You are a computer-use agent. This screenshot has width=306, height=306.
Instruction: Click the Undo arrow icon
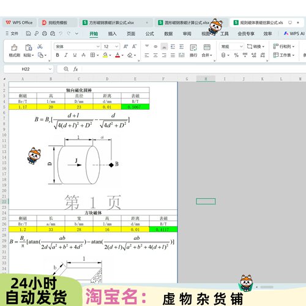(61, 33)
